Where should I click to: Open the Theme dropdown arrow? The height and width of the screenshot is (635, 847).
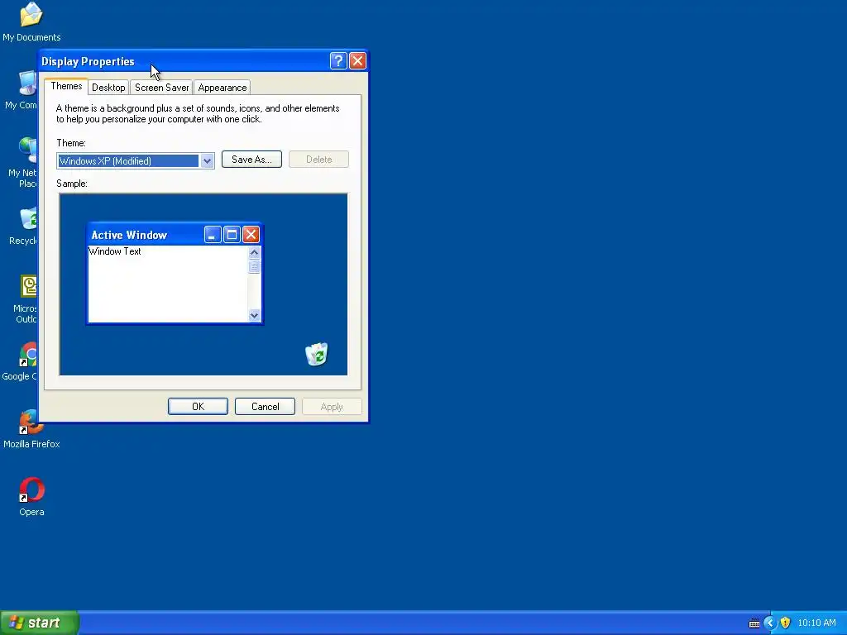pyautogui.click(x=207, y=161)
